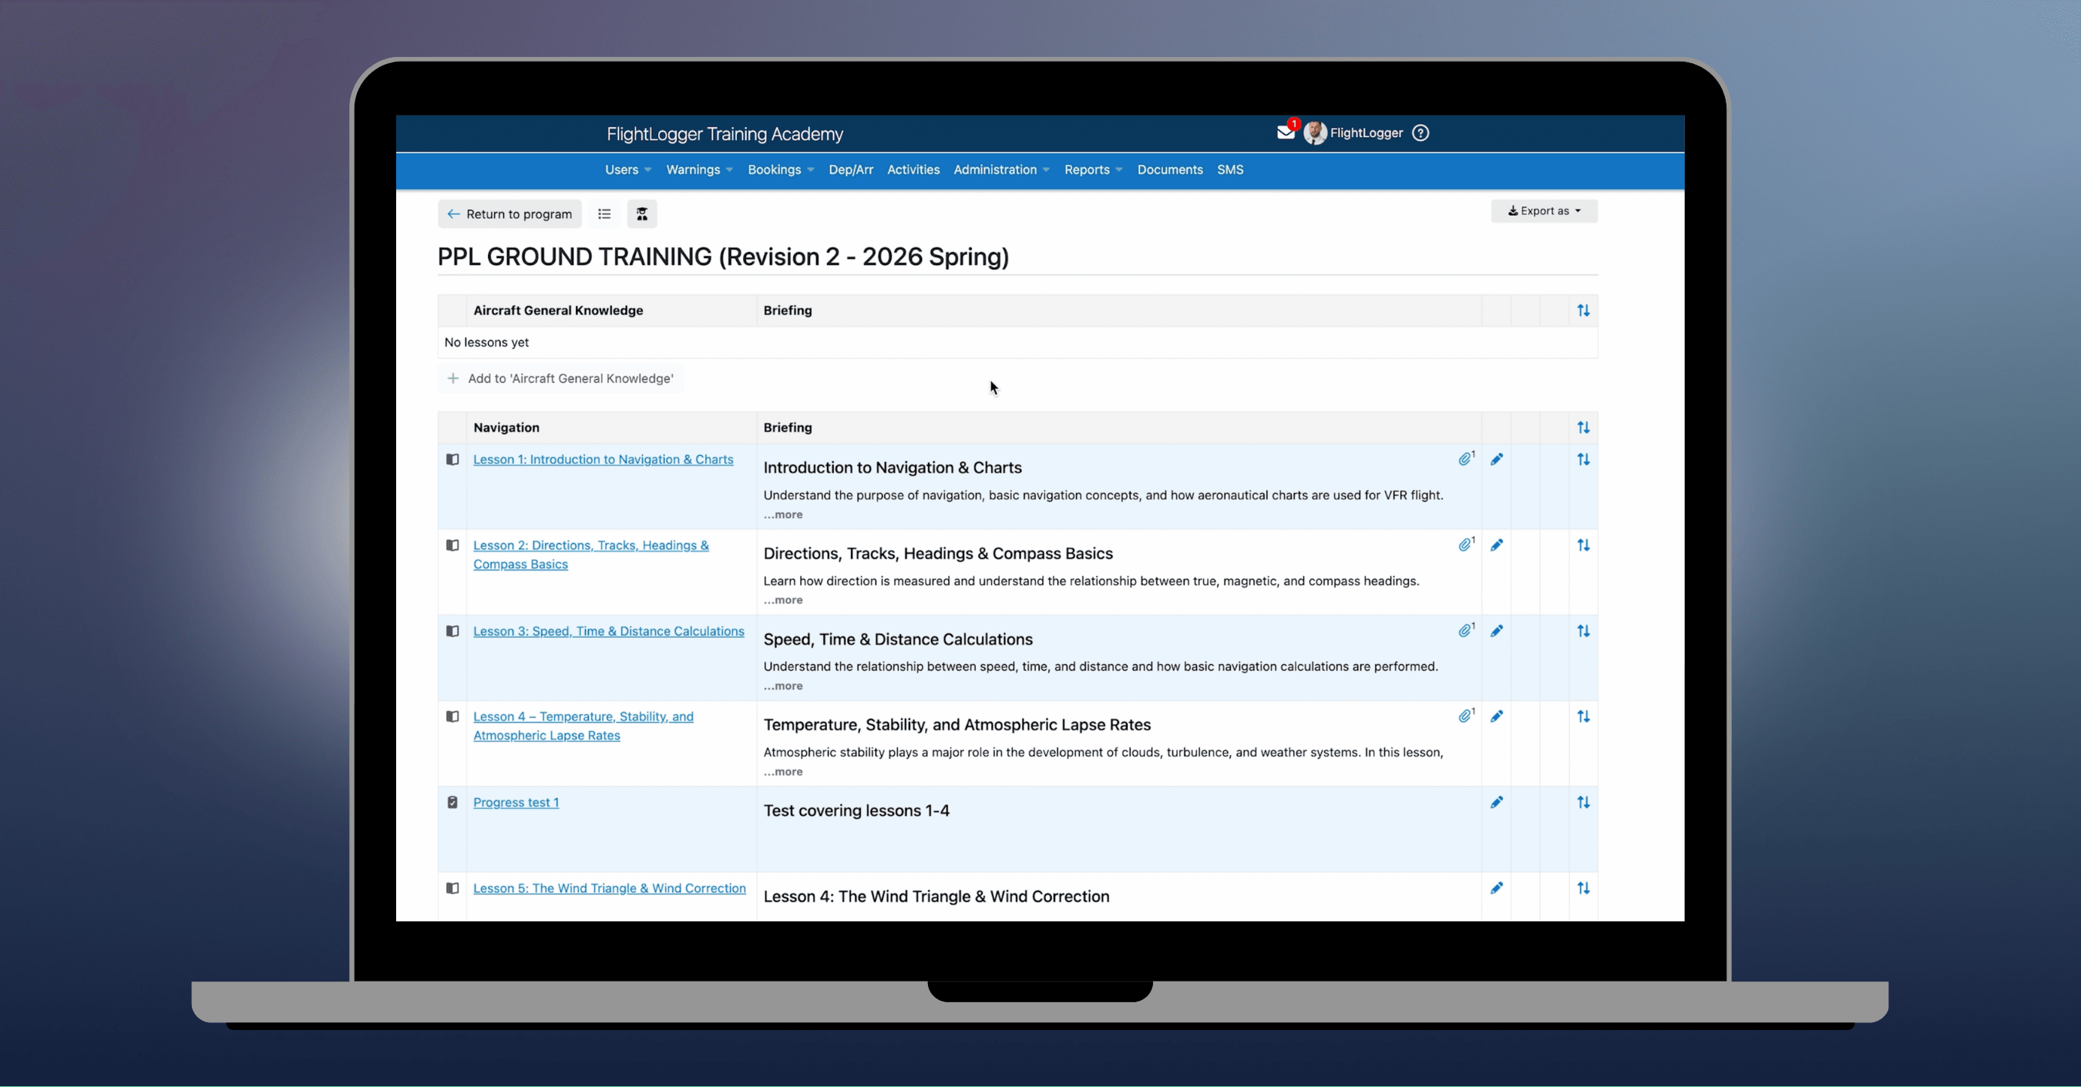Image resolution: width=2081 pixels, height=1087 pixels.
Task: Open Lesson 5: The Wind Triangle link
Action: 609,888
